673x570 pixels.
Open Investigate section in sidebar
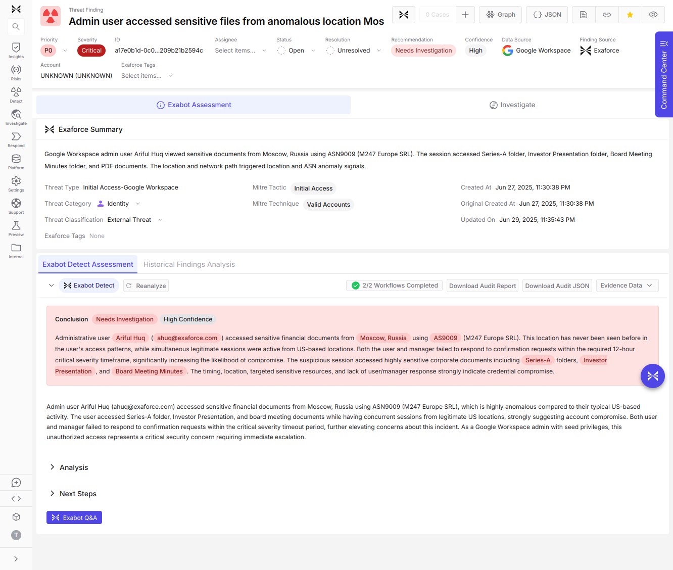[16, 117]
